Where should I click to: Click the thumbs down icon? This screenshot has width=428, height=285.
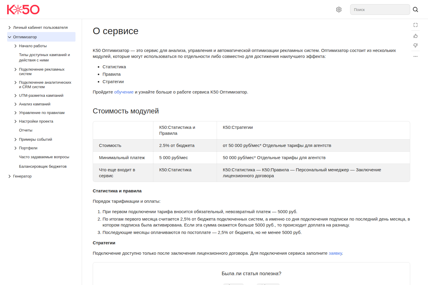tap(416, 45)
